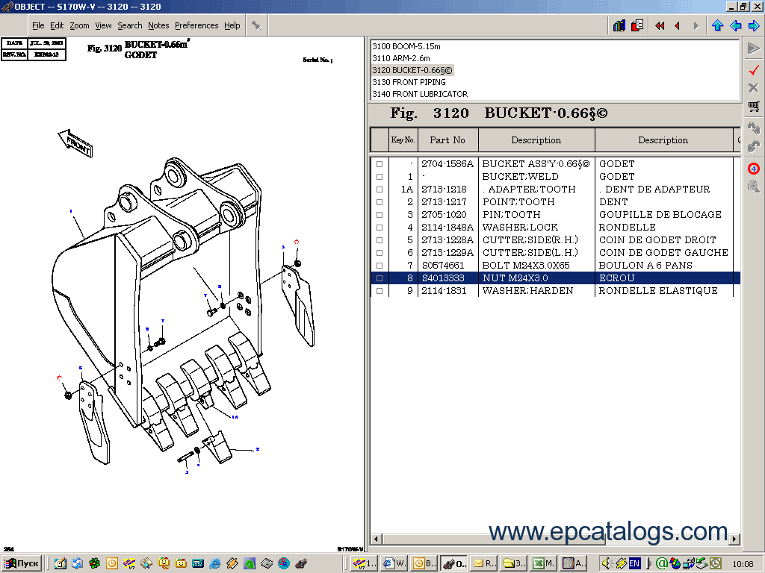Jump to first figure with double red arrows
The image size is (765, 573).
pyautogui.click(x=660, y=26)
